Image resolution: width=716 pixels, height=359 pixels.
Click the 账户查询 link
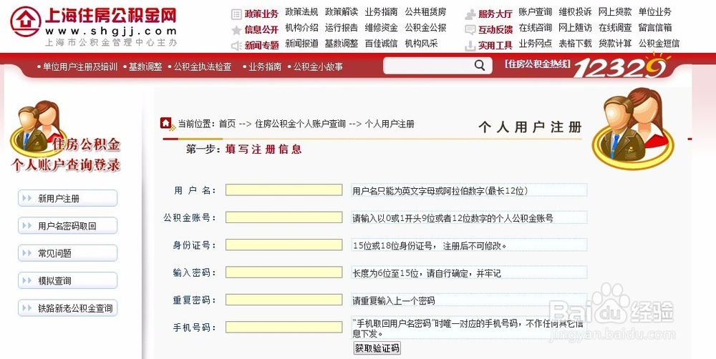pos(535,12)
